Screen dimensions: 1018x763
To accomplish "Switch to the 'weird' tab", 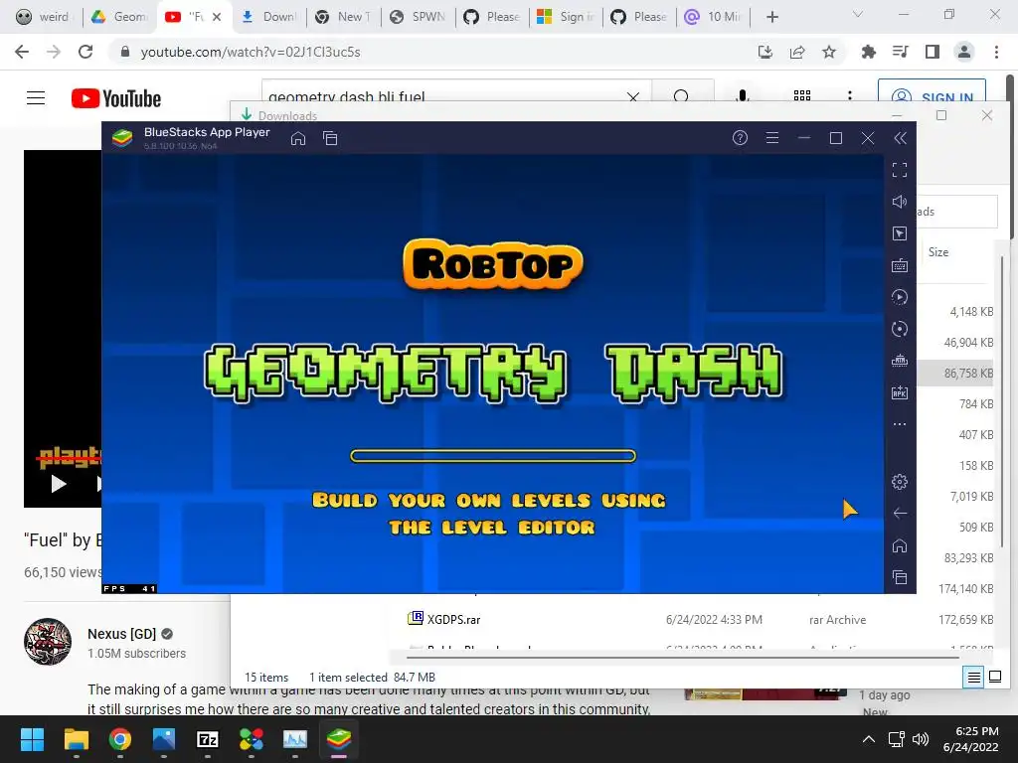I will 42,17.
